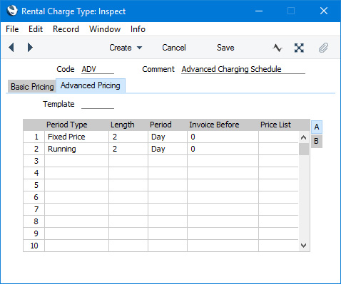
Task: Switch to flip B of the grid
Action: (317, 141)
